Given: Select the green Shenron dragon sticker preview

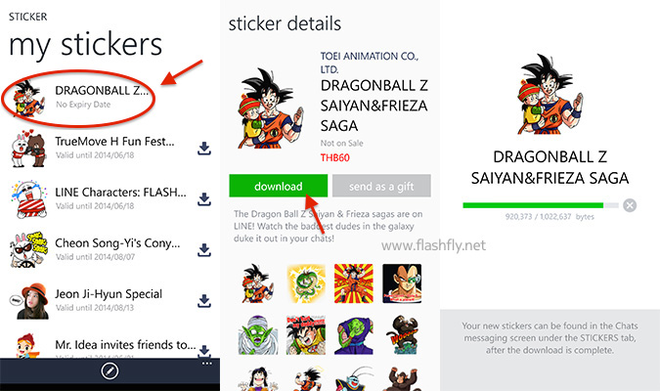Looking at the screenshot, I should pos(304,283).
